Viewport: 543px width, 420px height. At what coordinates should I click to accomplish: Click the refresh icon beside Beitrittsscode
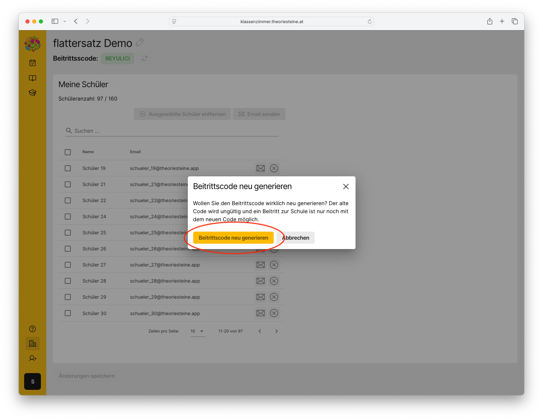coord(145,58)
